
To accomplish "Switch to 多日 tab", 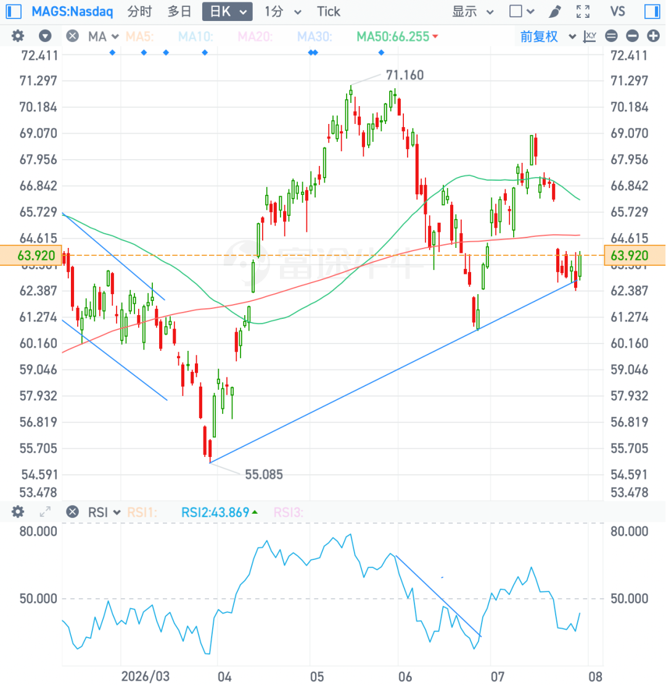I will 179,11.
